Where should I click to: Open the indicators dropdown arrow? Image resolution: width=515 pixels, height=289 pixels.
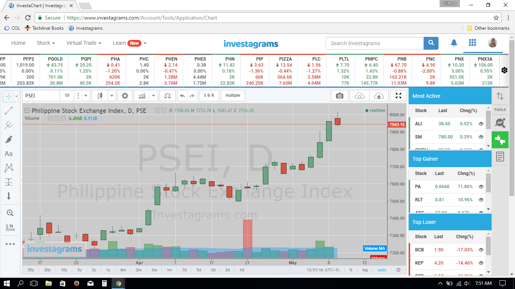pos(153,95)
